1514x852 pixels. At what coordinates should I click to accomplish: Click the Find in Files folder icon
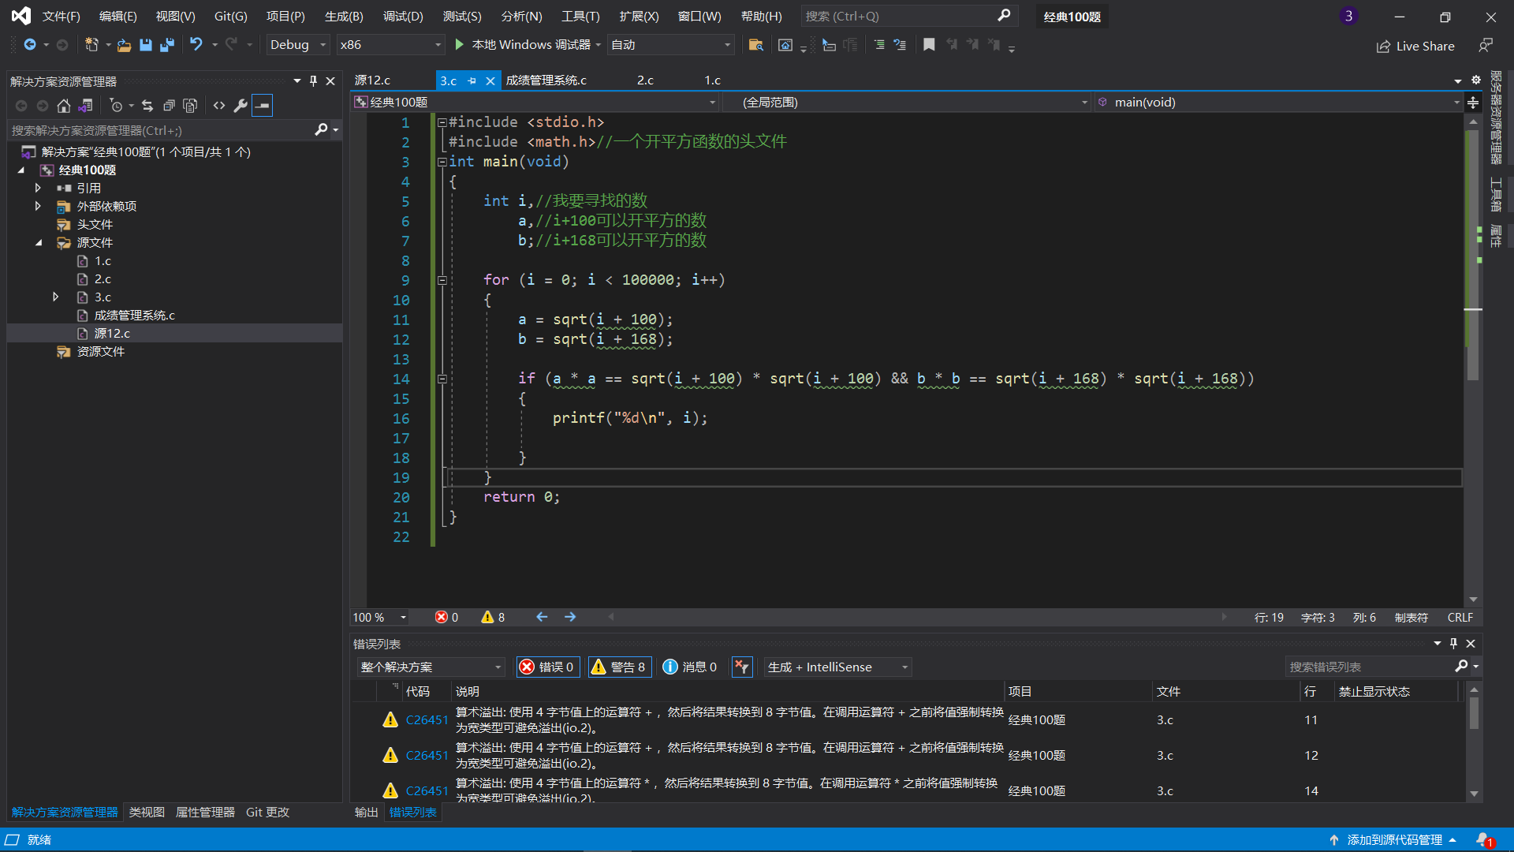click(755, 45)
